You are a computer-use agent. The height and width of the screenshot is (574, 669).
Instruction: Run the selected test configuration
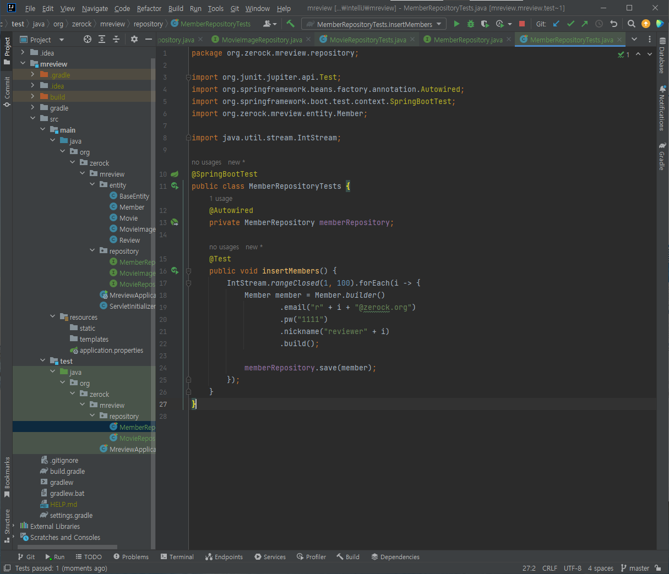point(456,24)
